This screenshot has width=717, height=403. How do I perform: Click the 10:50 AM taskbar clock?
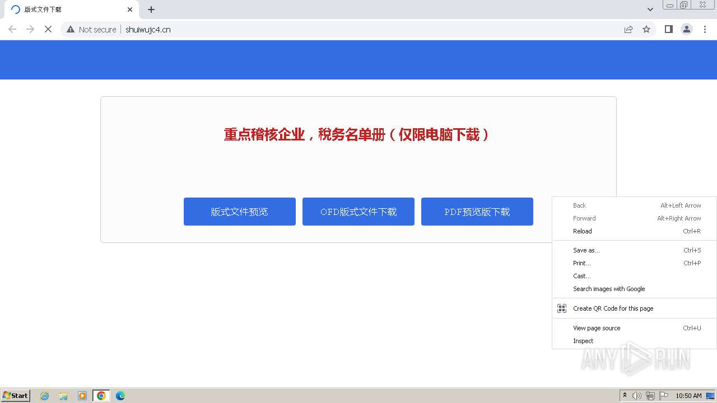688,396
